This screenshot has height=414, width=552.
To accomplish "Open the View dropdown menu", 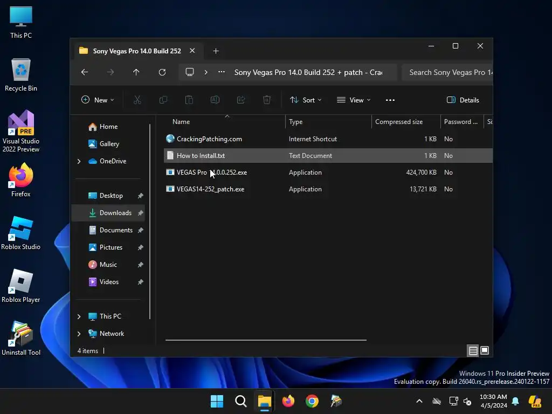I will pos(354,100).
